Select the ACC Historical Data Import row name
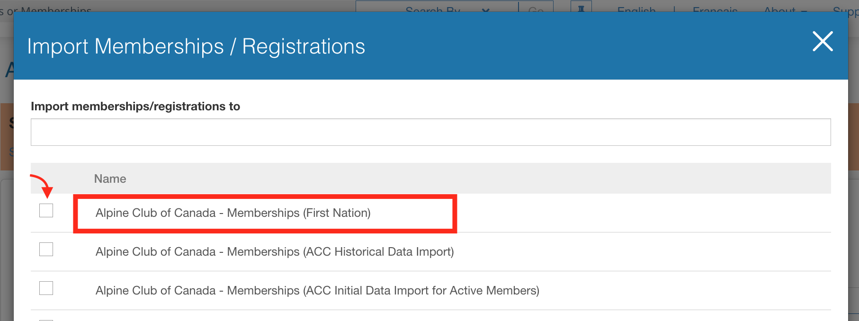Viewport: 859px width, 321px height. pyautogui.click(x=275, y=252)
